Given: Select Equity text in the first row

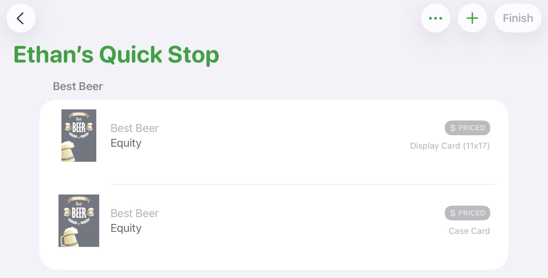Looking at the screenshot, I should [x=126, y=143].
